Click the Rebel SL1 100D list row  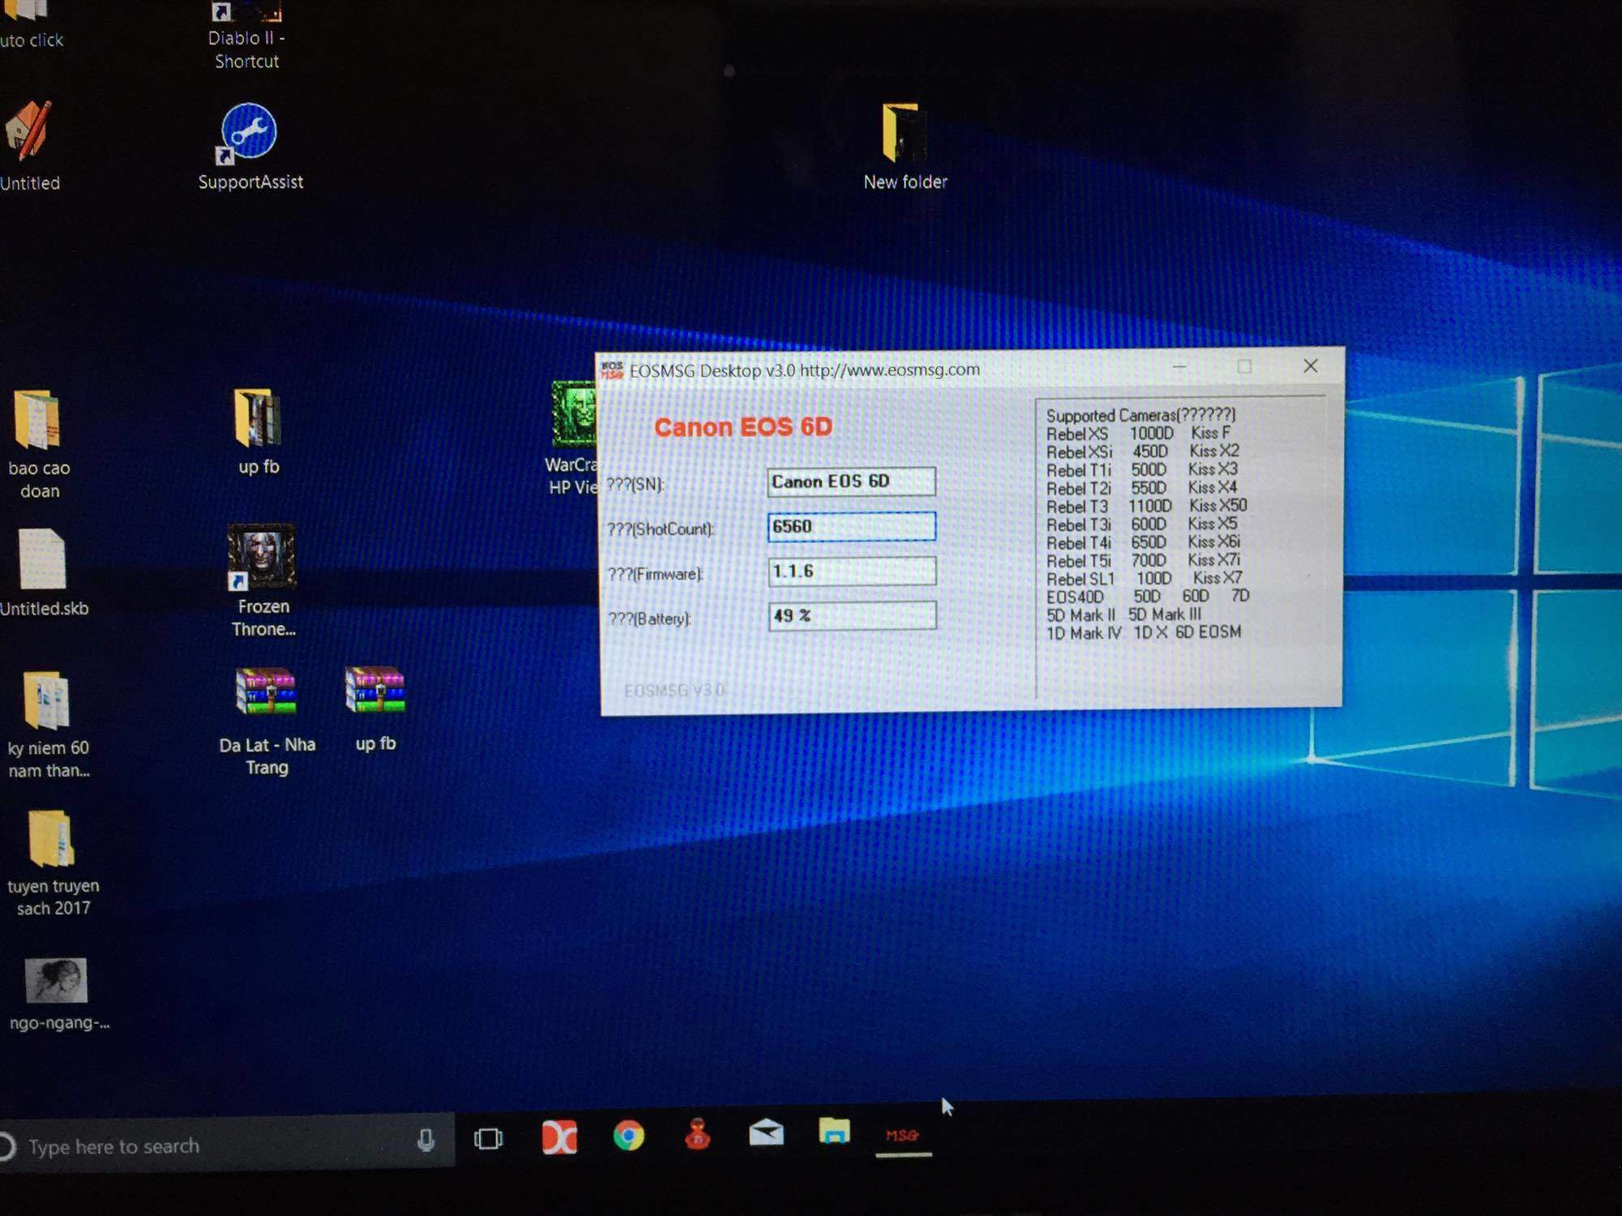tap(1144, 579)
